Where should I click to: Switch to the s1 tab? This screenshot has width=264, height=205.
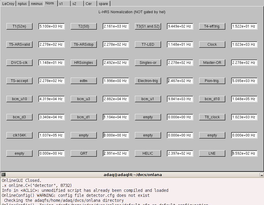[x=64, y=4]
